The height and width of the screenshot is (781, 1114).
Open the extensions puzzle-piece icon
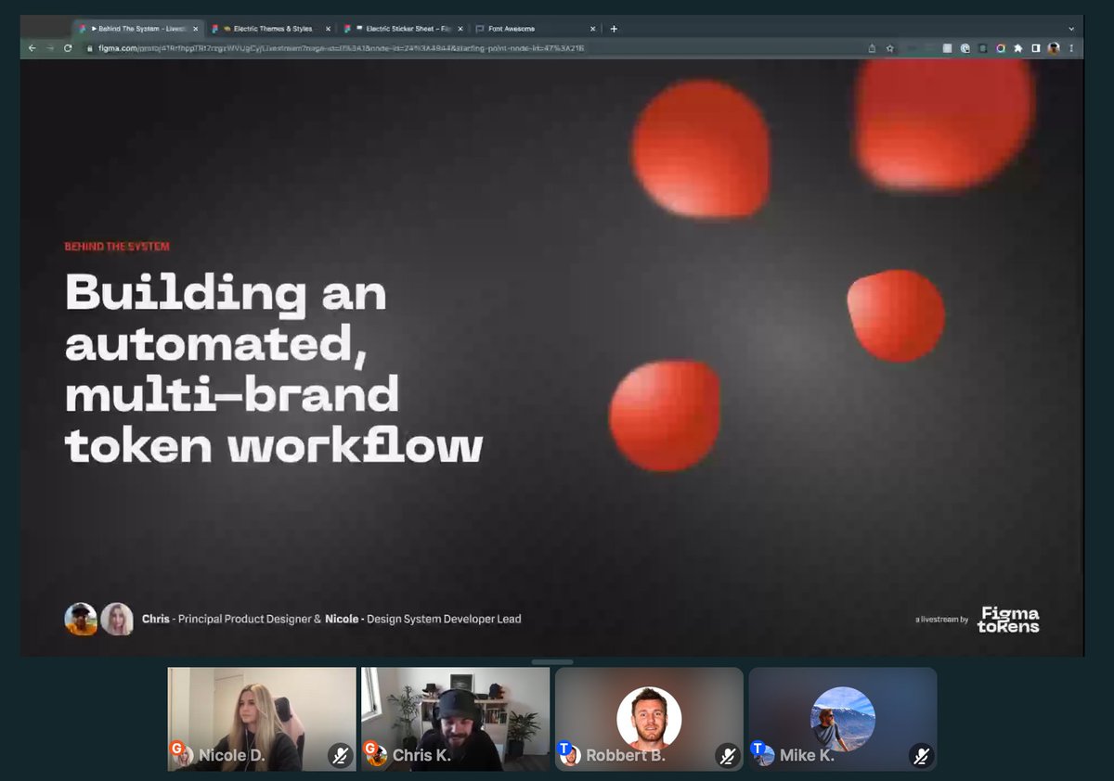(1018, 48)
